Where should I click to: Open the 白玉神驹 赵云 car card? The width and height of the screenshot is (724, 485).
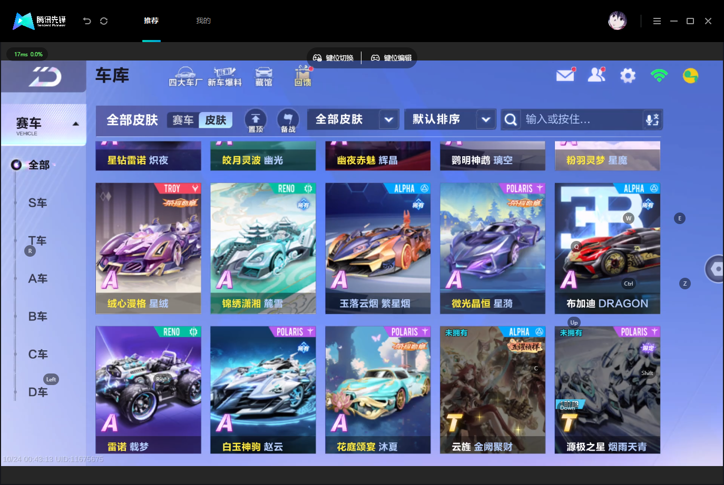pyautogui.click(x=263, y=390)
